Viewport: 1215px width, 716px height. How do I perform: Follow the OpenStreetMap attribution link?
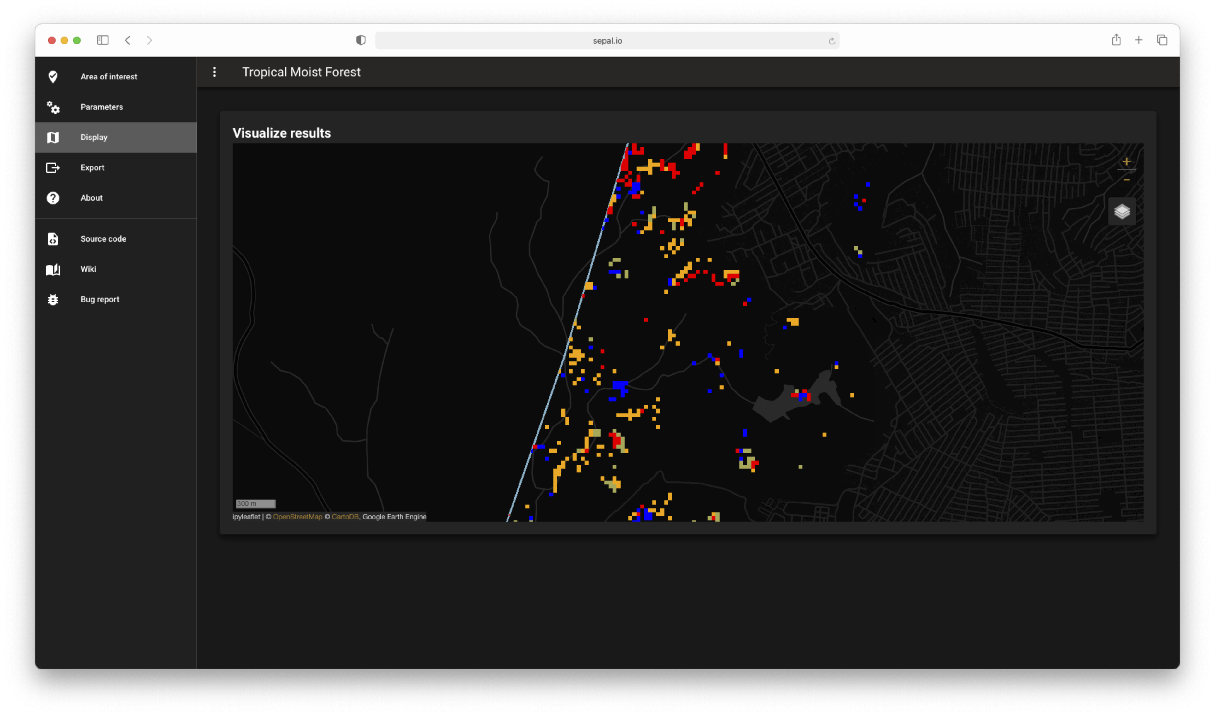(x=297, y=517)
